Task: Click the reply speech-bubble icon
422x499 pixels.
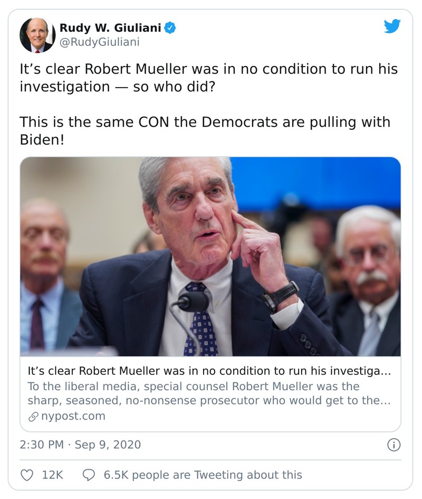Action: click(88, 475)
